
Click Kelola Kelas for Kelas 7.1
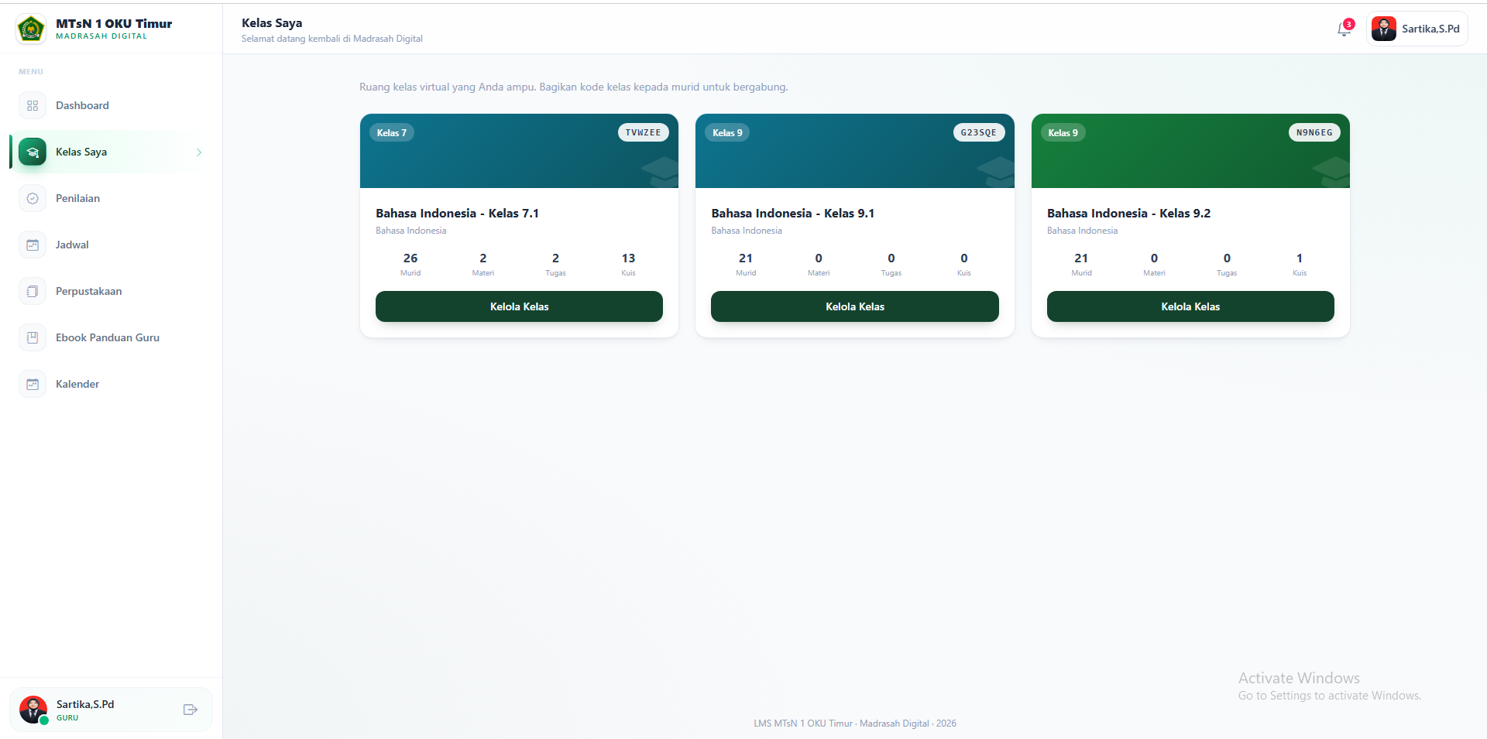tap(519, 306)
